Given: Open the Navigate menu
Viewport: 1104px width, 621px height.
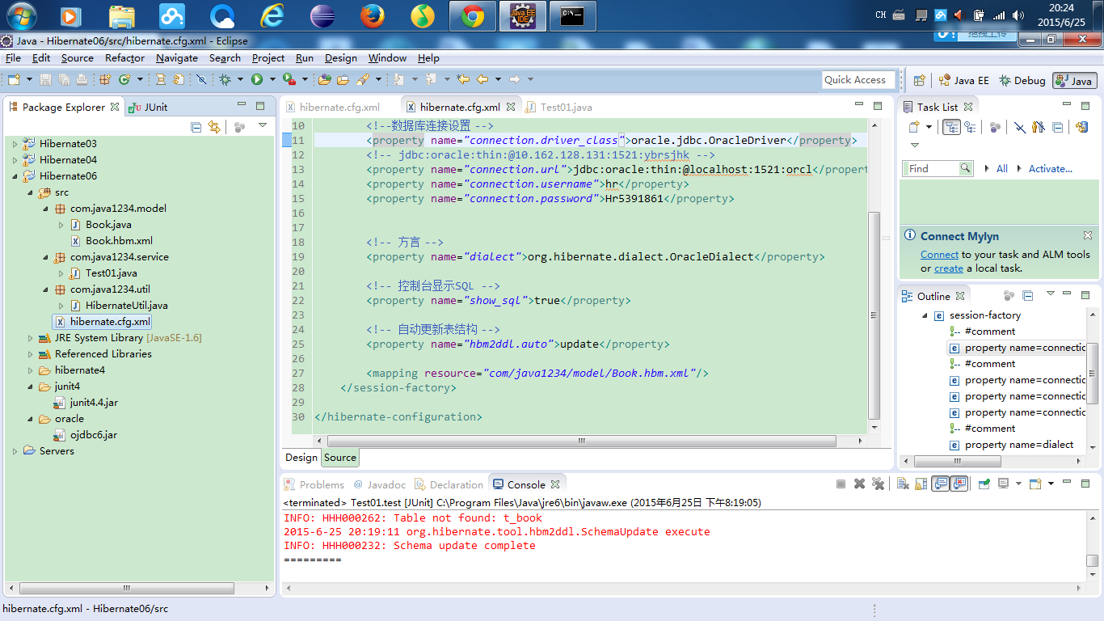Looking at the screenshot, I should (x=177, y=58).
